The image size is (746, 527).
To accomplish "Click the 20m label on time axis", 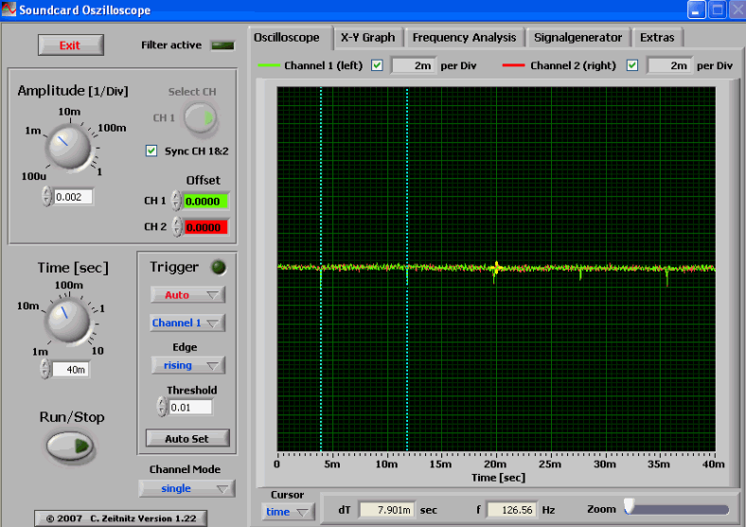I will (x=495, y=465).
